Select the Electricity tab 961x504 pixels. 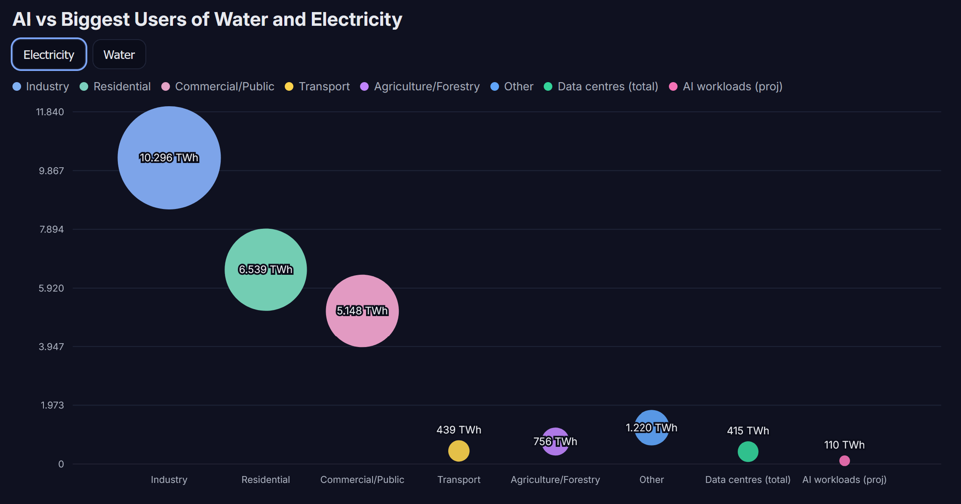(49, 55)
